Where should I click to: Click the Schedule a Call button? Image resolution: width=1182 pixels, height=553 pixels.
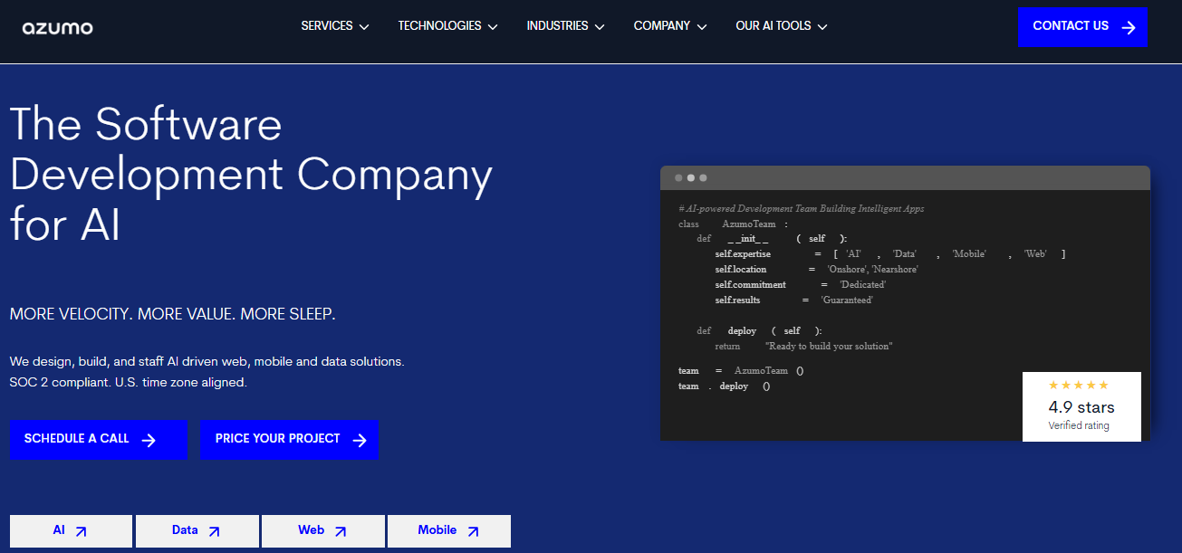pos(99,439)
